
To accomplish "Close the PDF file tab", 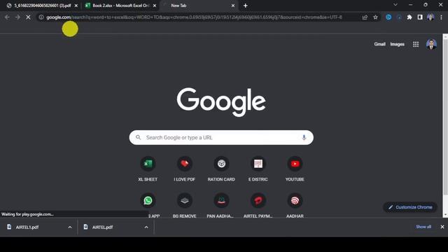I will 76,6.
